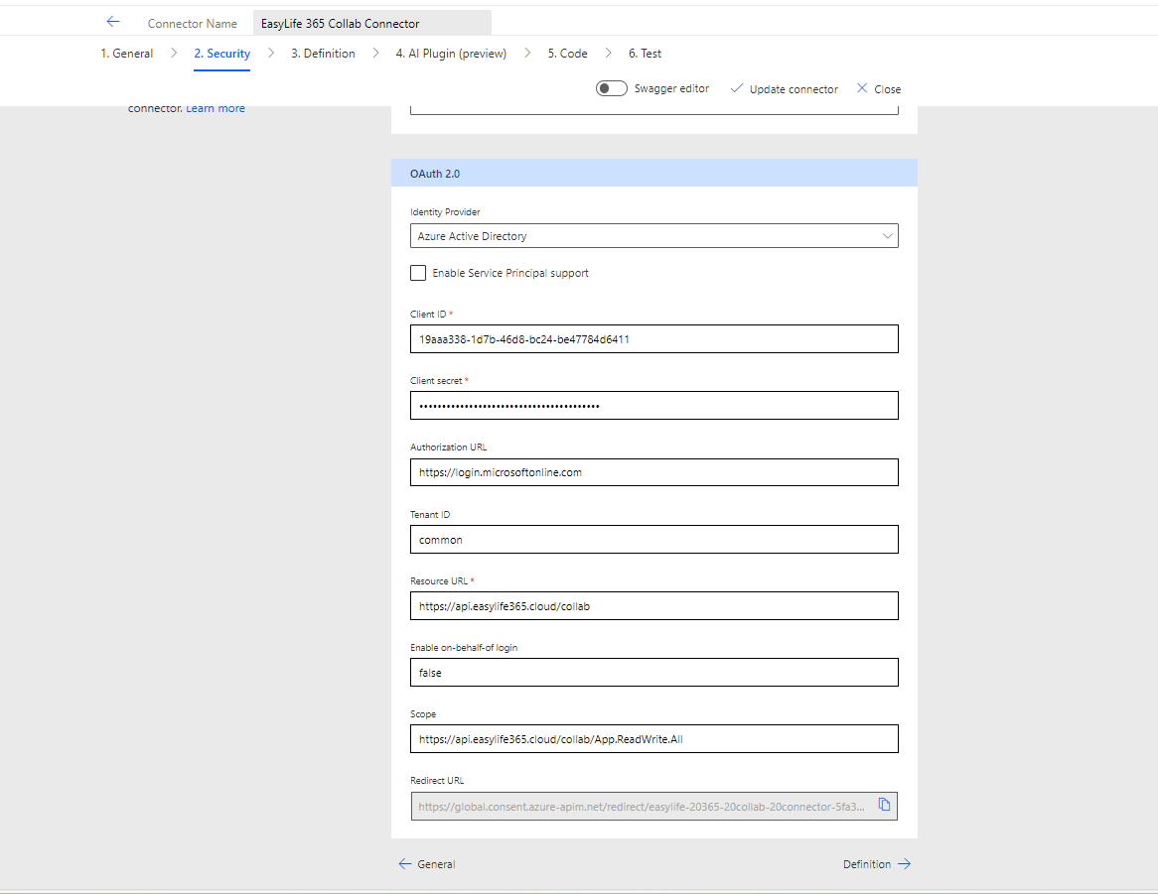Click into the Client ID field
The image size is (1158, 894).
[x=653, y=339]
